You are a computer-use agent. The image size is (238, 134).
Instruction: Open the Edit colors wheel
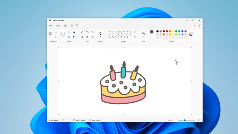191,34
